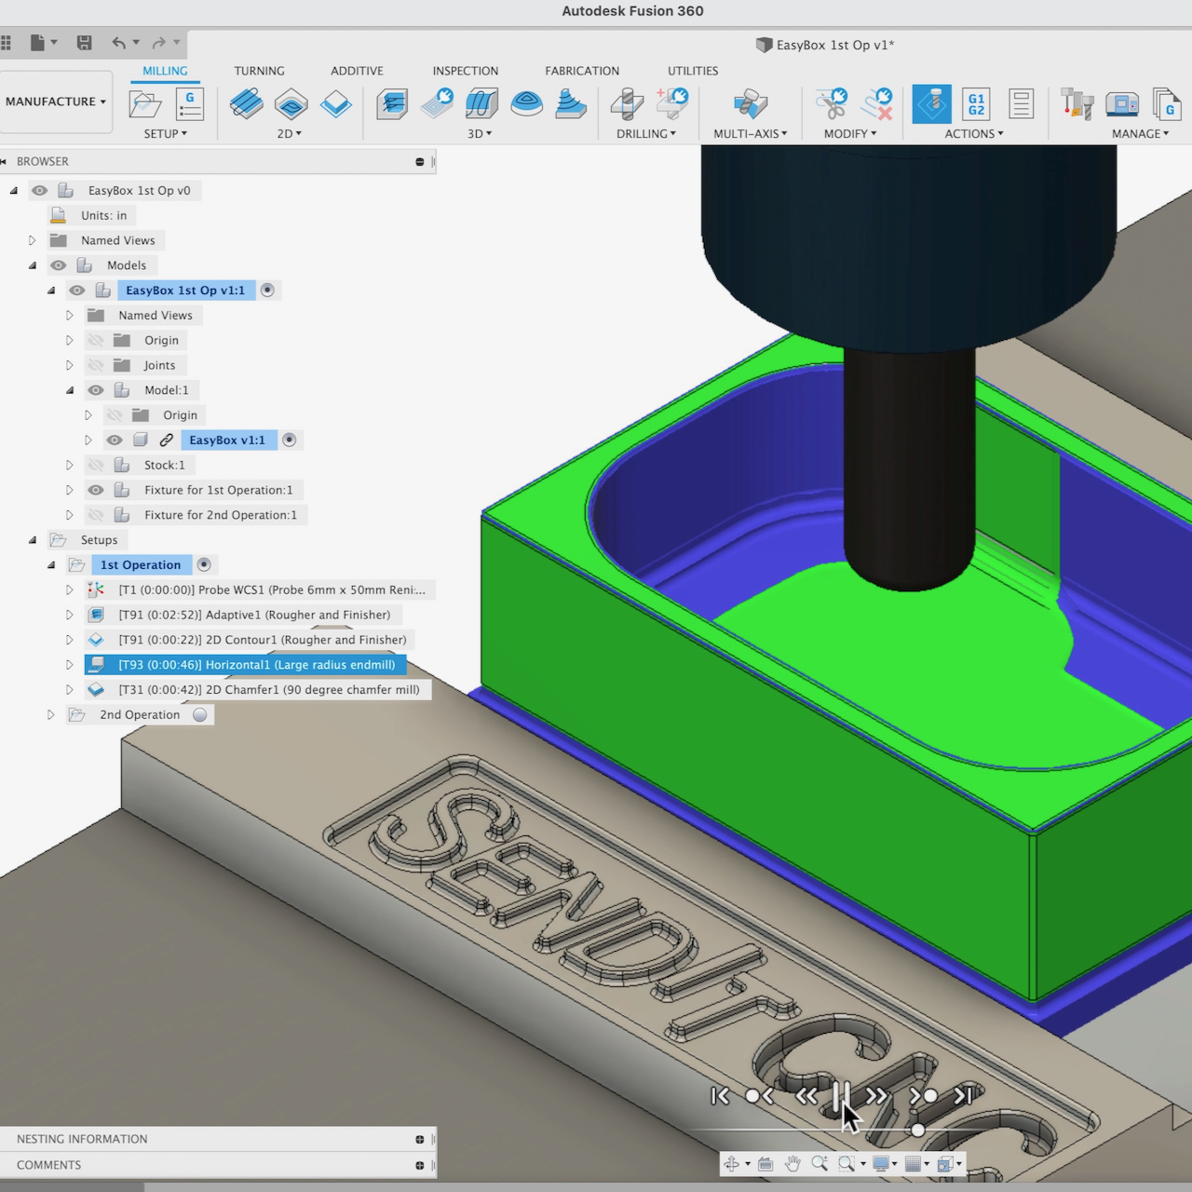Select the 3D Pocket Clearing tool

(437, 104)
